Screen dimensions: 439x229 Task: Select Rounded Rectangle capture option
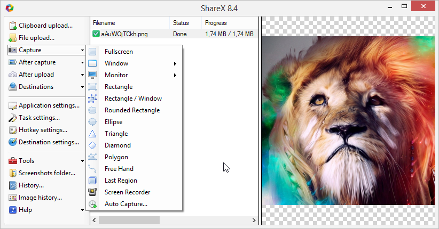tap(134, 110)
